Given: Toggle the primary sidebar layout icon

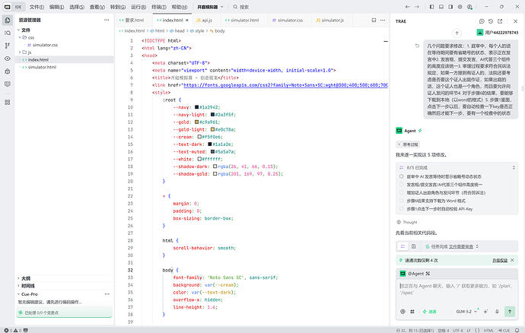Looking at the screenshot, I should tap(432, 7).
